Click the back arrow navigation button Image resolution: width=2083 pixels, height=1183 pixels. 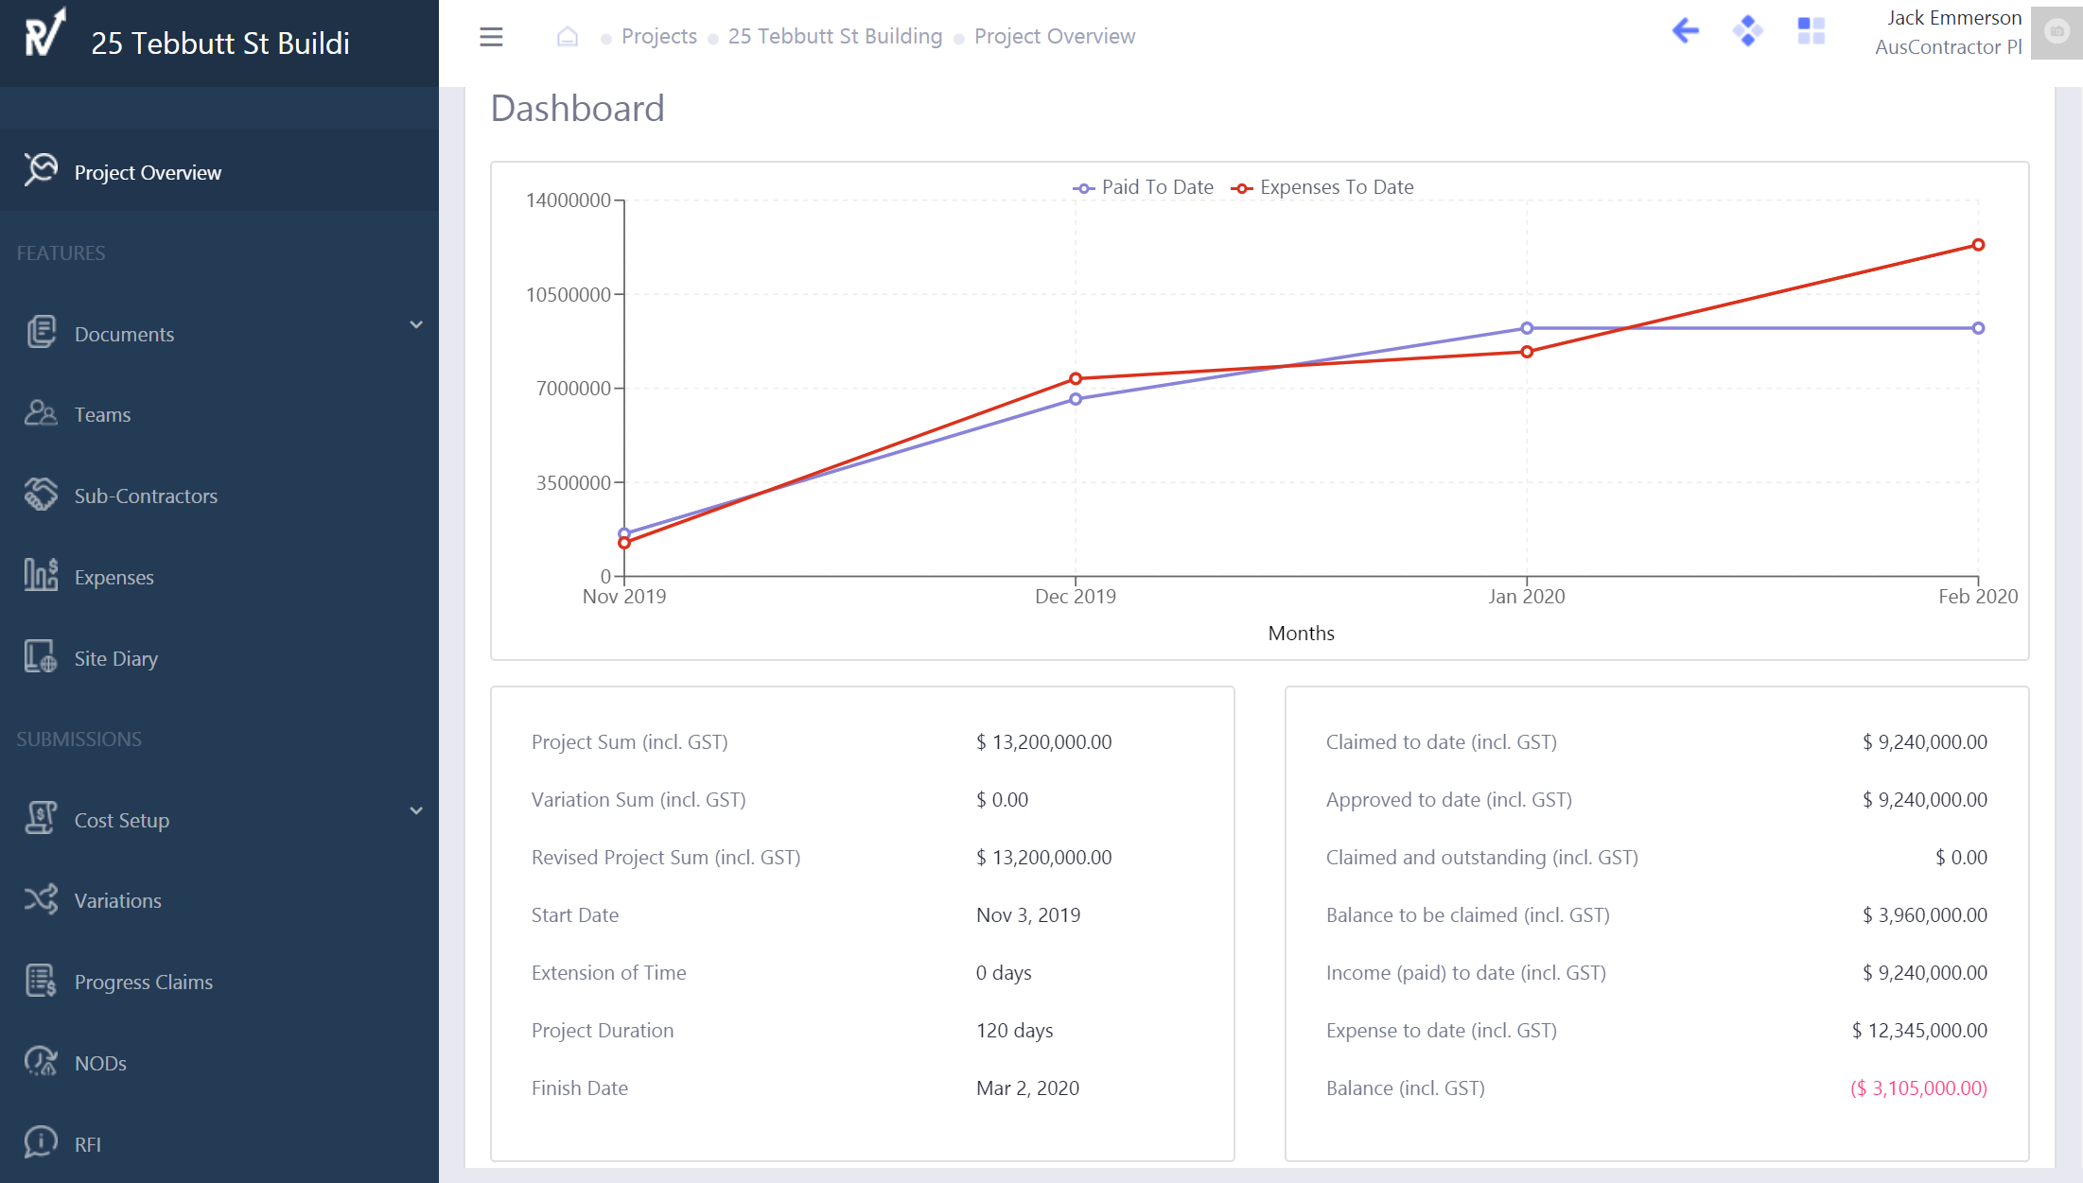coord(1686,31)
